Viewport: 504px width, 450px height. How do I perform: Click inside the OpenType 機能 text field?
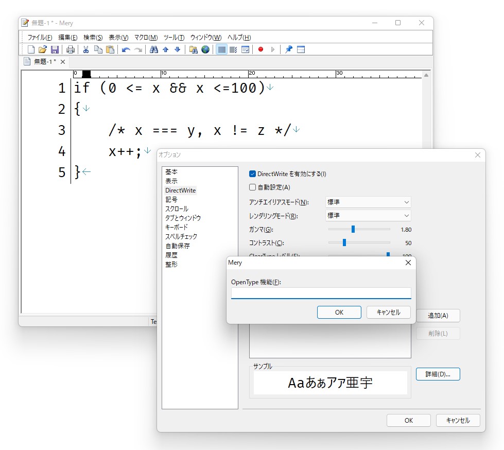coord(321,293)
